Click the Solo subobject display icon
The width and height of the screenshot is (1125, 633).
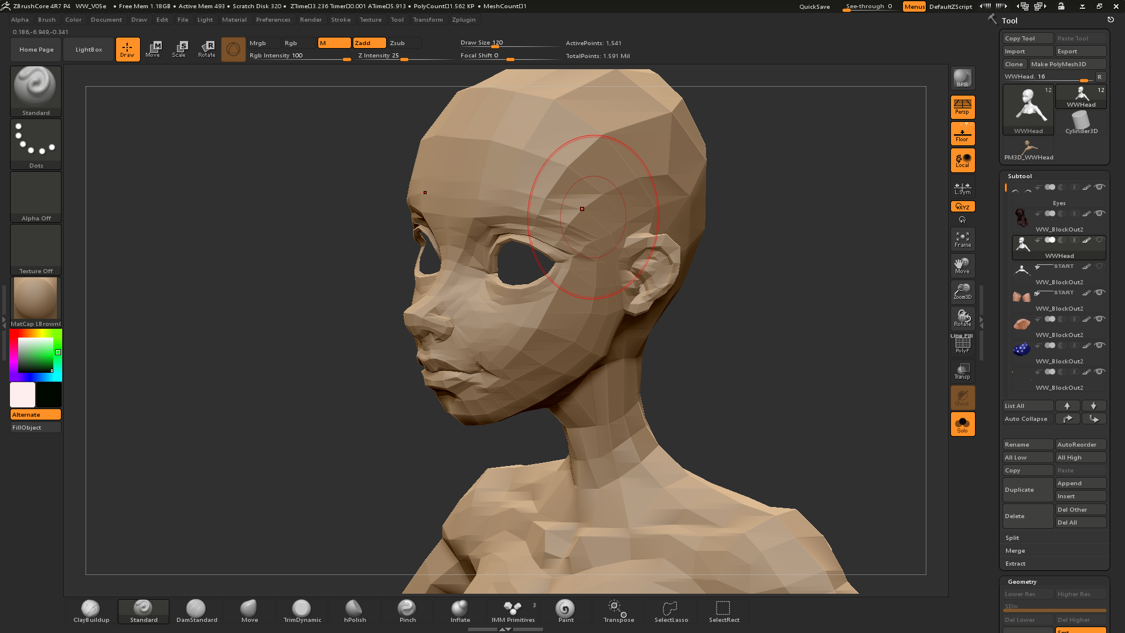click(962, 424)
